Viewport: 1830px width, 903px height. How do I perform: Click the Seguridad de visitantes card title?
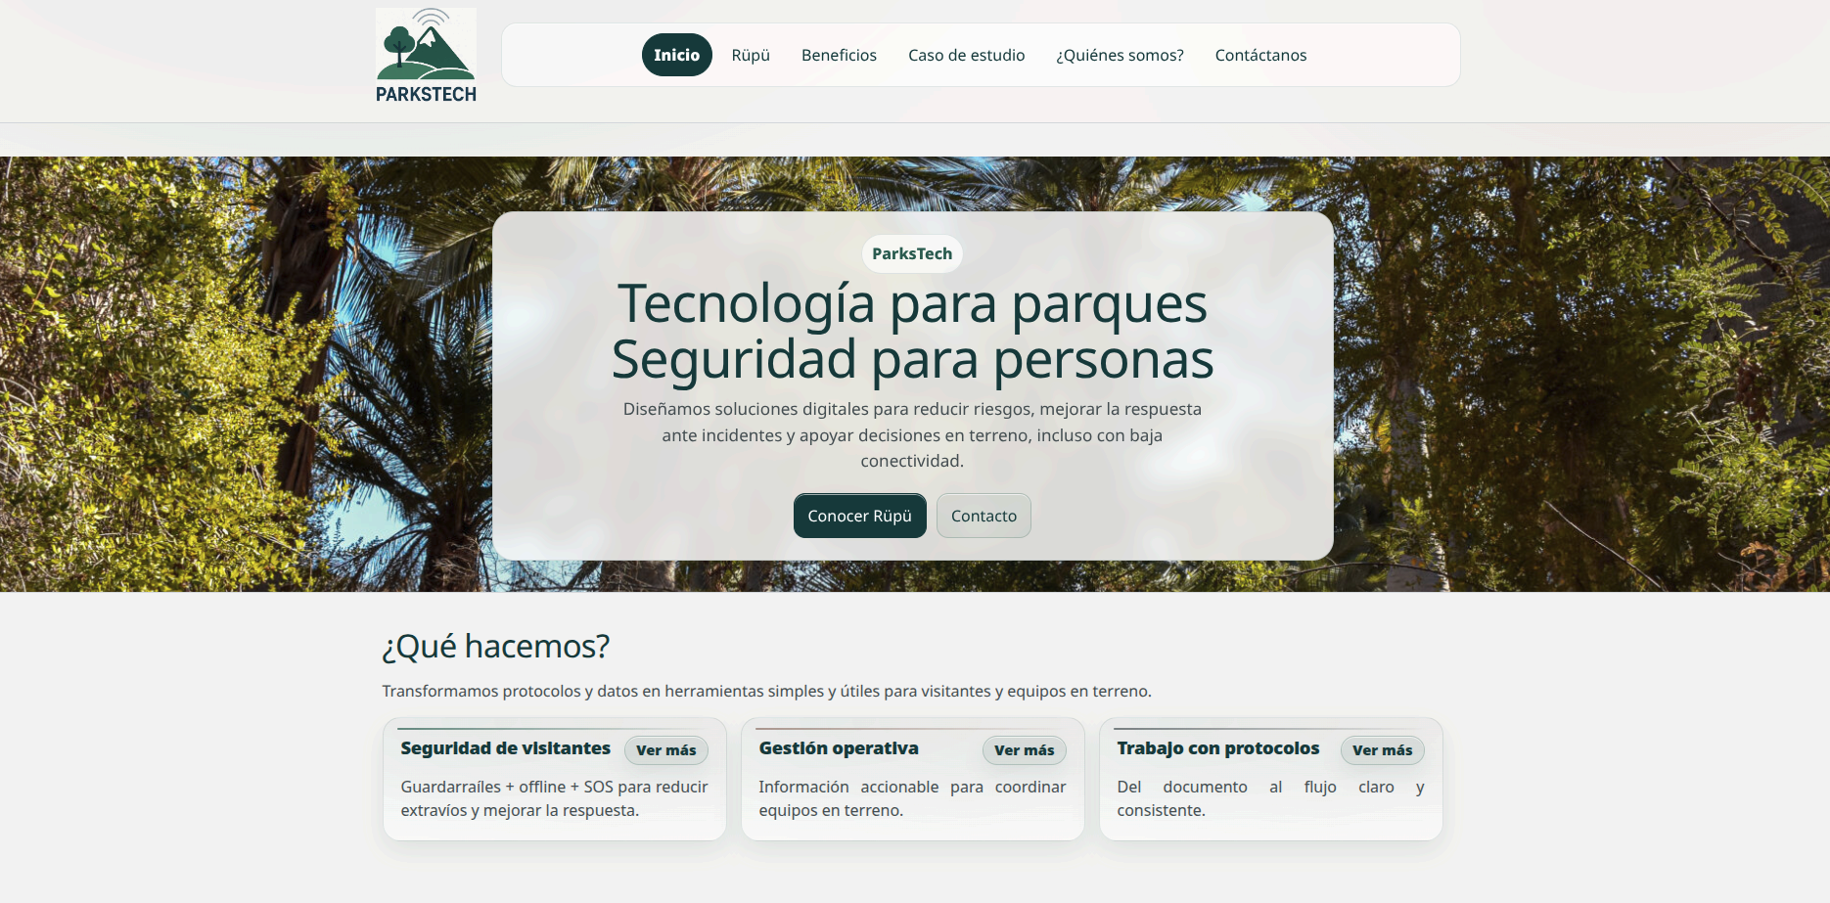[x=505, y=748]
